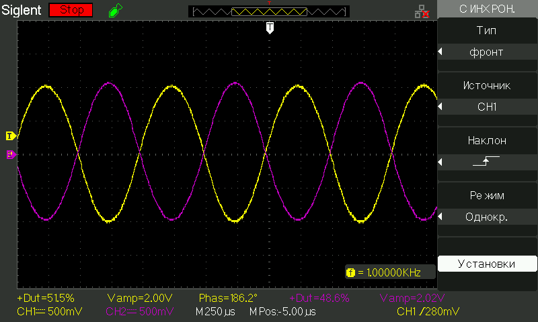Viewport: 538px width, 322px height.
Task: Click the magenta Vamp=2.02V measurement
Action: [412, 298]
